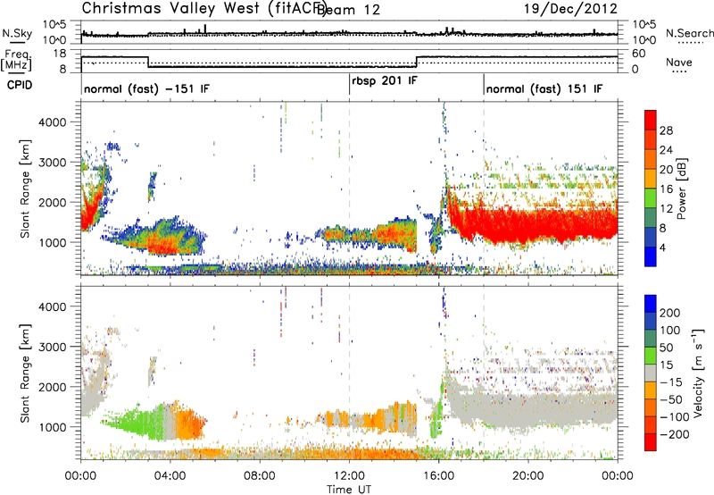Click the '20:00' time axis tick label
Image resolution: width=714 pixels, height=495 pixels.
528,476
